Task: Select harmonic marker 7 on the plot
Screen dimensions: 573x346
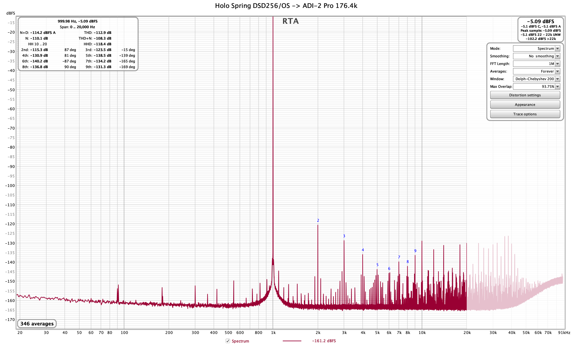Action: [x=399, y=257]
